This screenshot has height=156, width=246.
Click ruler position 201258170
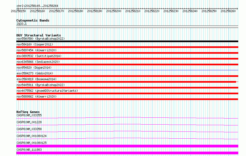(56, 11)
